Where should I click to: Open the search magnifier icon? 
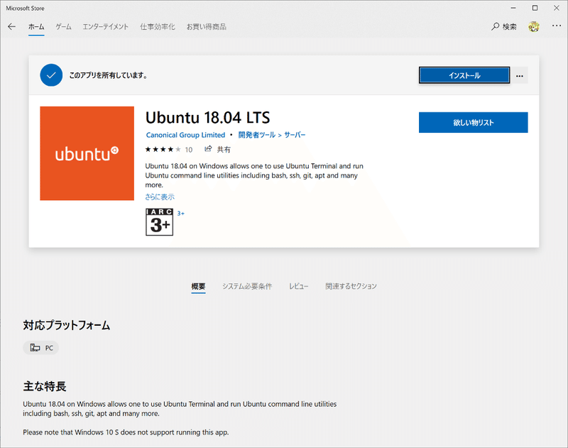click(x=495, y=26)
